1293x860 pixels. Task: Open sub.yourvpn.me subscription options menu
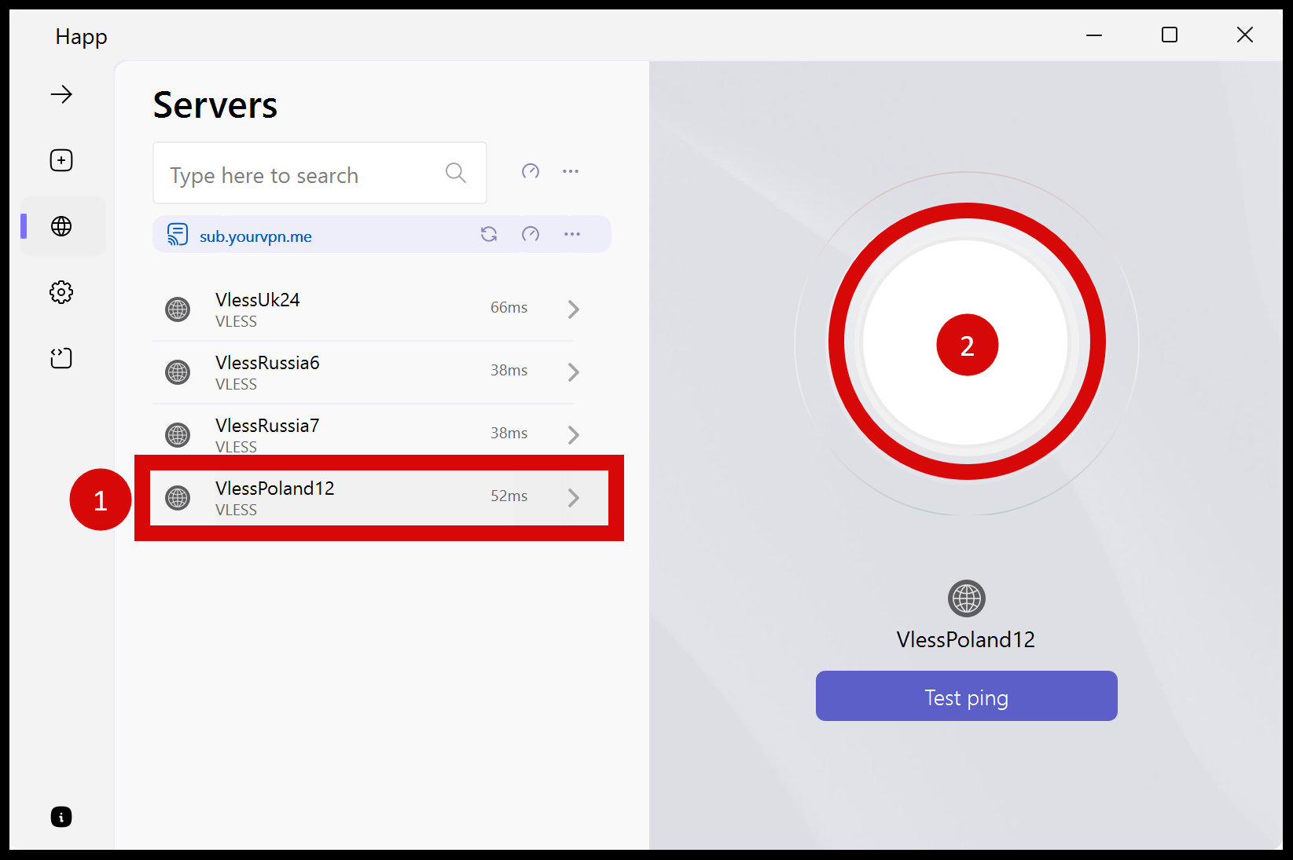click(572, 234)
